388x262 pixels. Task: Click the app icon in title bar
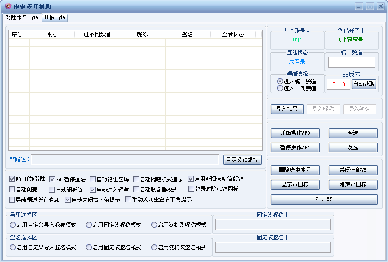pyautogui.click(x=8, y=6)
